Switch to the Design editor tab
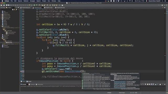This screenshot has height=94, width=168. pos(29,81)
